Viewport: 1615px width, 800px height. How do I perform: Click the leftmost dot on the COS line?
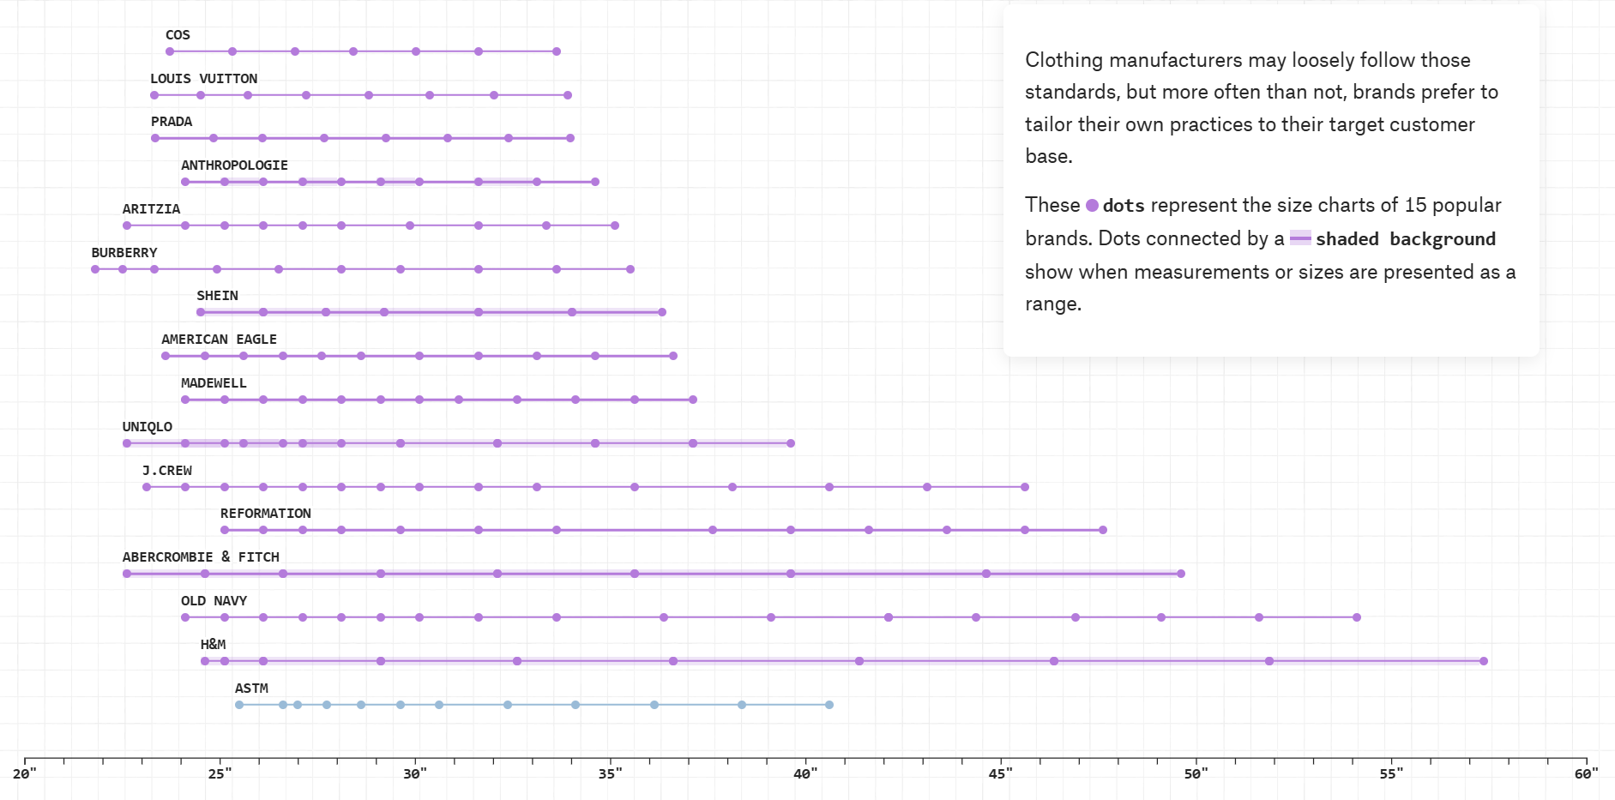click(170, 51)
